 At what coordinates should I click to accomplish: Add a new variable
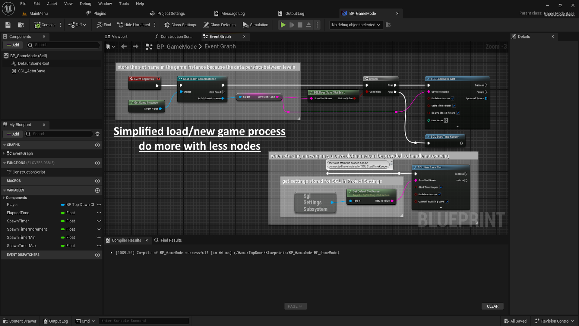pyautogui.click(x=97, y=190)
